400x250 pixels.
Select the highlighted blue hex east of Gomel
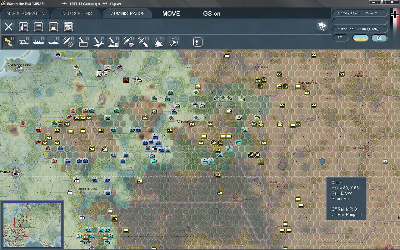point(322,161)
